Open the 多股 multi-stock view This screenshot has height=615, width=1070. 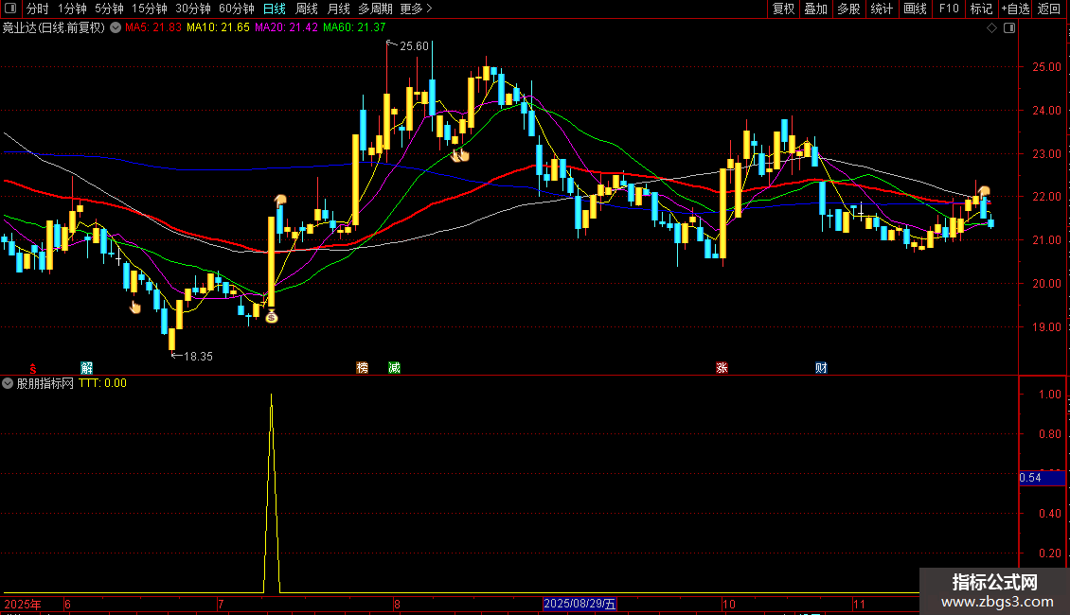pos(848,9)
